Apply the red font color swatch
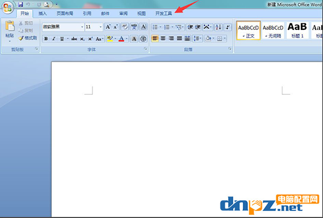 pos(121,39)
